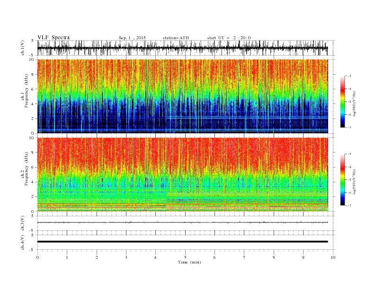Click the "10" tick on ch.1 frequency axis
This screenshot has width=375, height=289.
point(32,59)
